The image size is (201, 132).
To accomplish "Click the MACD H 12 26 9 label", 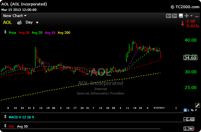I will [21, 117].
